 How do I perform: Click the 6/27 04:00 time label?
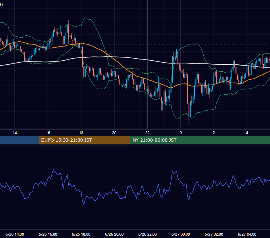pos(247,234)
